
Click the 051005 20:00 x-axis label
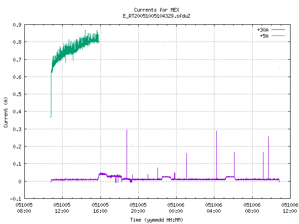(138, 208)
